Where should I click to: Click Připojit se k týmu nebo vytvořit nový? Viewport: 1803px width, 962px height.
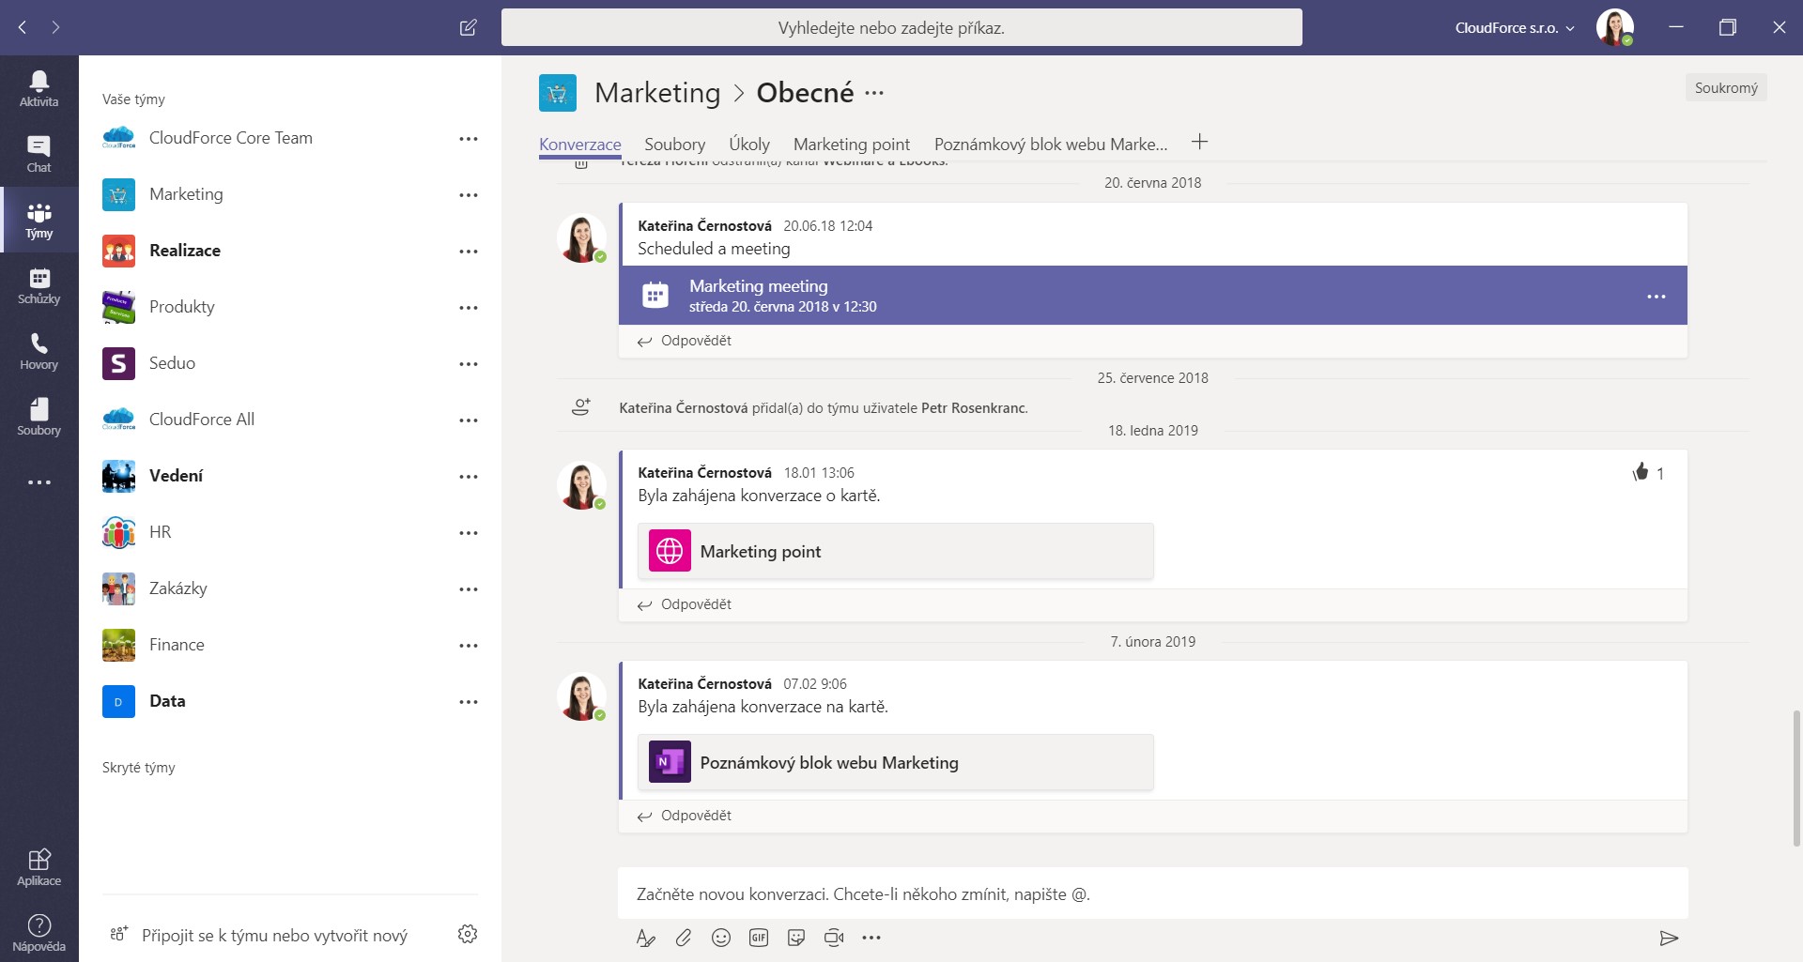click(274, 936)
